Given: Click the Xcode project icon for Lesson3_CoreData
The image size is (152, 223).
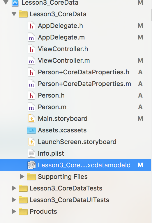Looking at the screenshot, I should 15,3.
